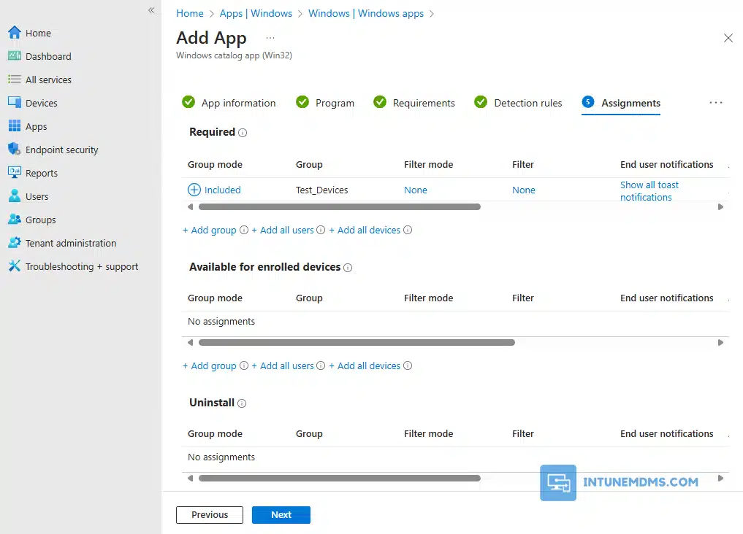Go to the Requirements step

coord(414,103)
